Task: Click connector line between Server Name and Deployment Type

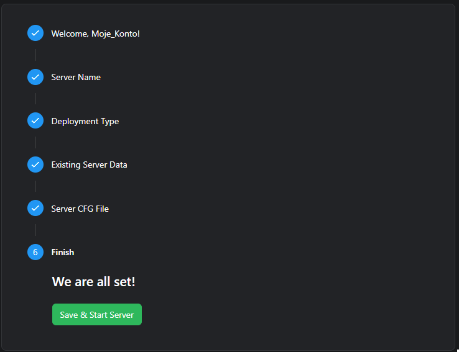Action: coord(35,99)
